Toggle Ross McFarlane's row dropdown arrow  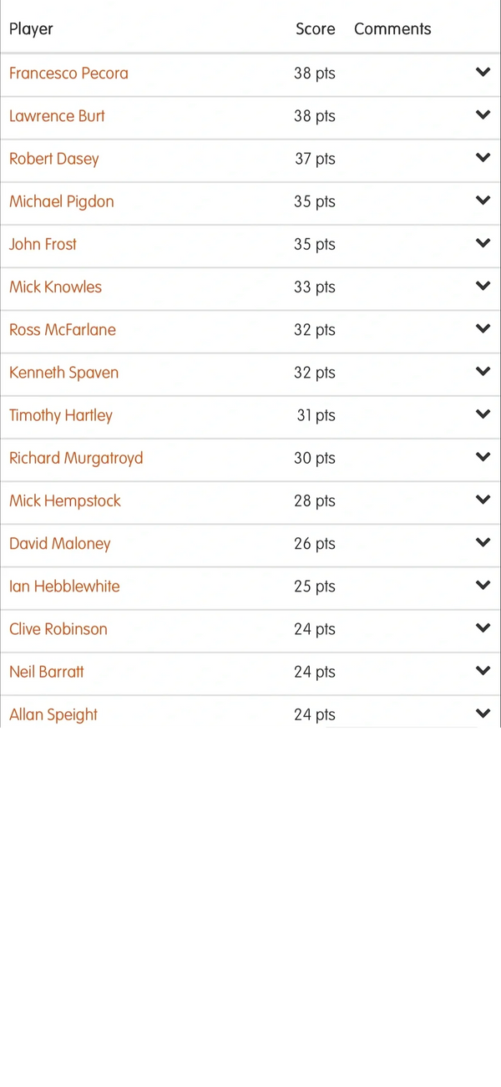(483, 329)
